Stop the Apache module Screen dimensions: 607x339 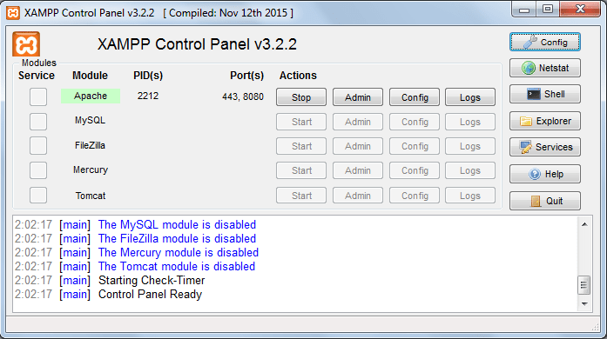(301, 97)
